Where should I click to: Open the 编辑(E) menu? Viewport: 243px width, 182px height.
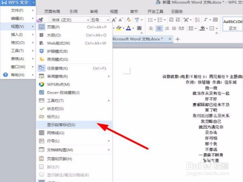pyautogui.click(x=18, y=19)
